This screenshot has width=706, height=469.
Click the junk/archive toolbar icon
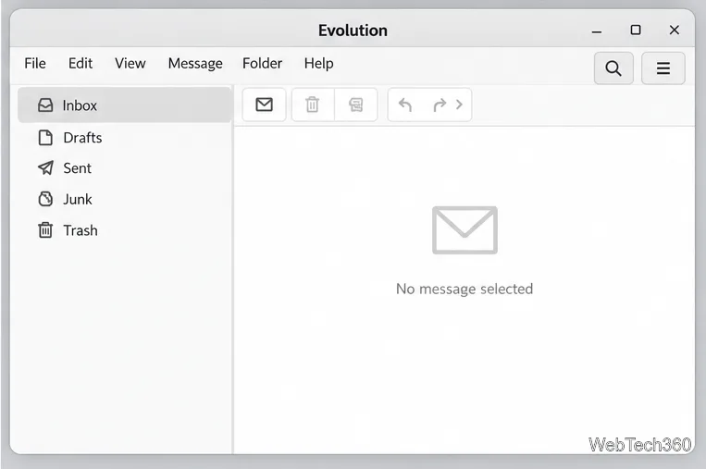pos(355,105)
